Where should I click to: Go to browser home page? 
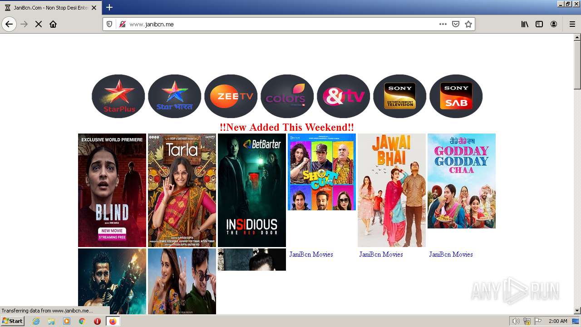click(x=53, y=24)
